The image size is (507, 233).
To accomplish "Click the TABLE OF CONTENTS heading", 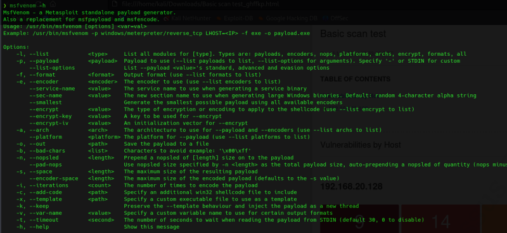I will coord(355,79).
